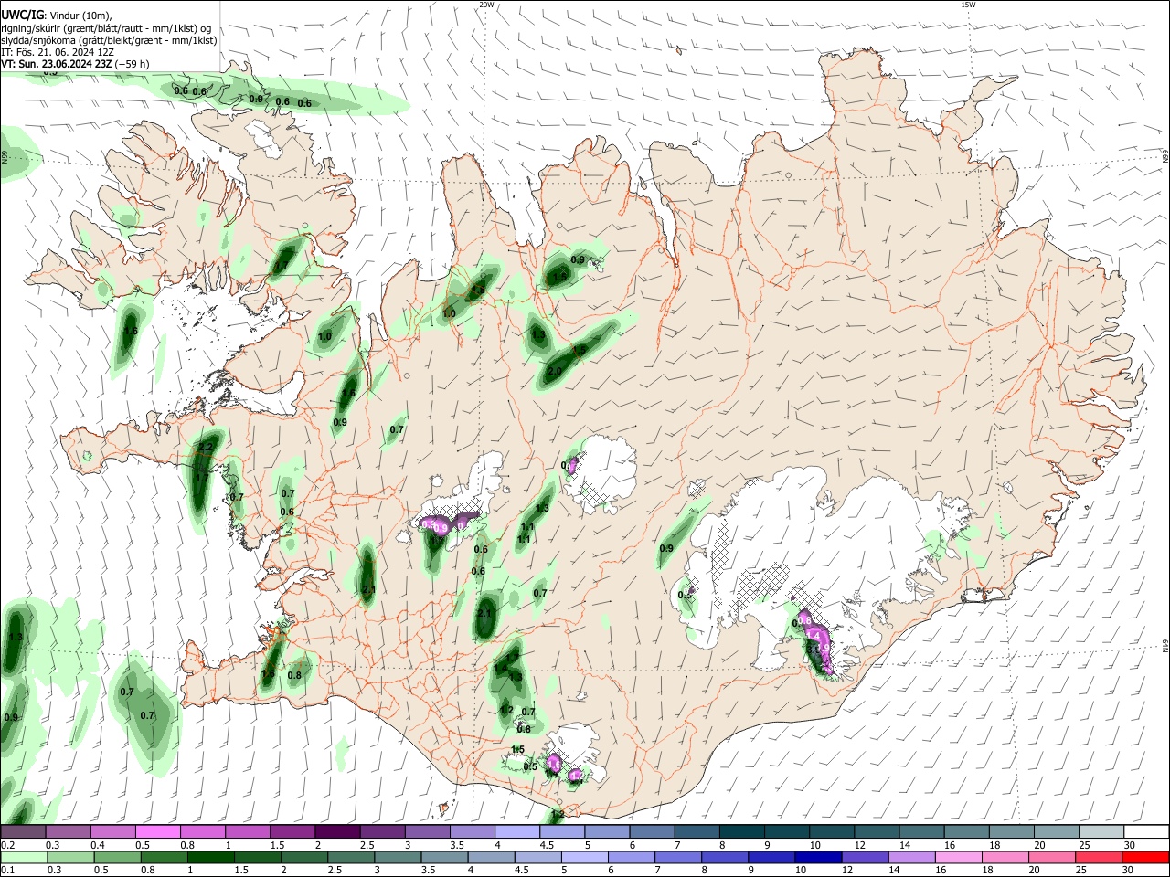Image resolution: width=1170 pixels, height=877 pixels.
Task: Pick lower scale pink swatch between 20 and 25
Action: (x=1052, y=857)
